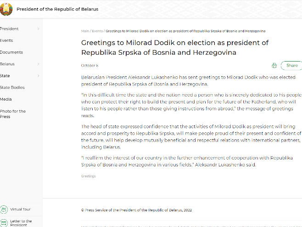Expand the Belarus submenu chevron
The image size is (302, 227).
pos(38,64)
